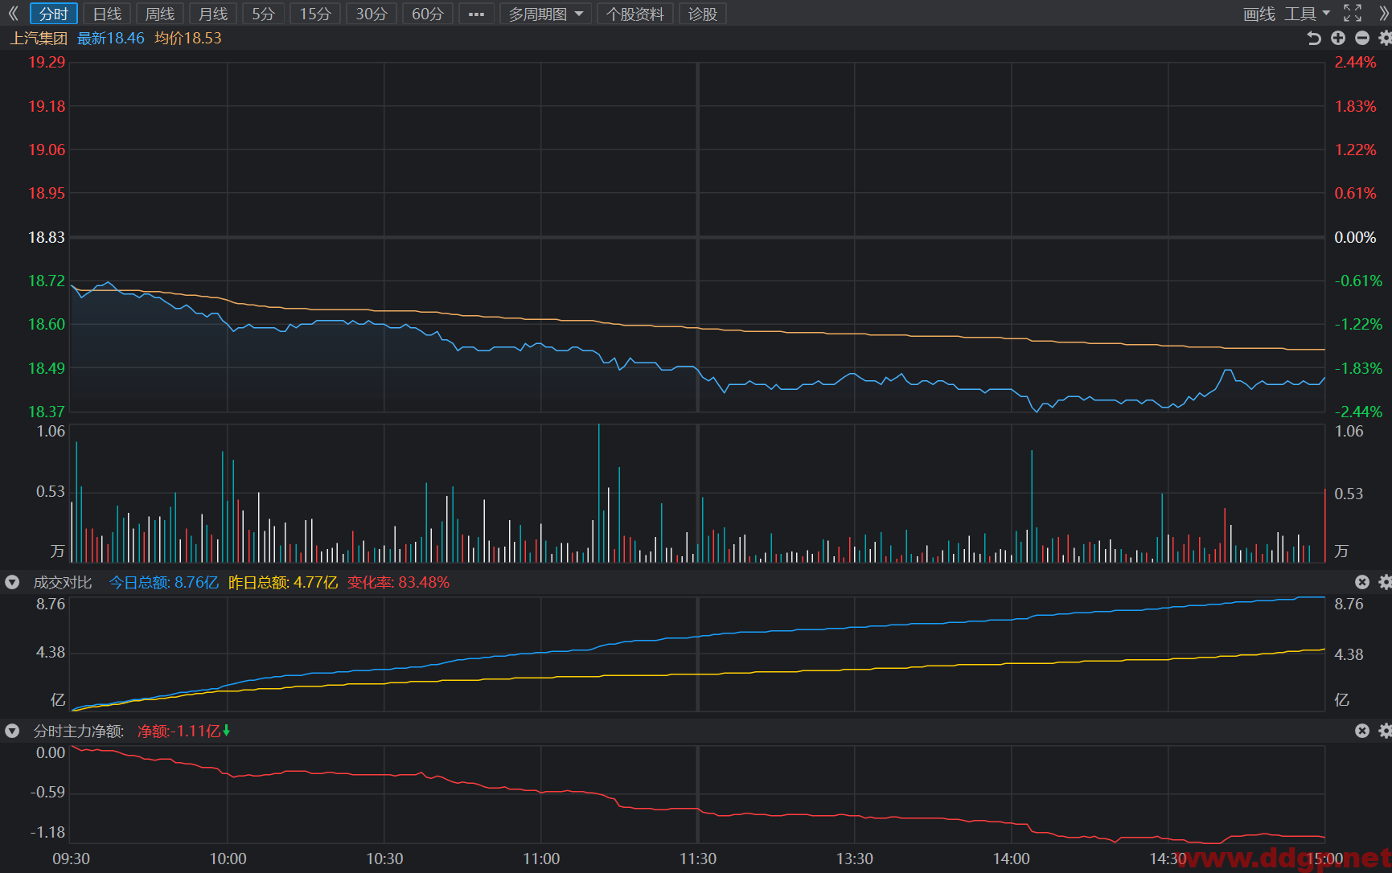Click the 个股资料 button

click(x=635, y=14)
